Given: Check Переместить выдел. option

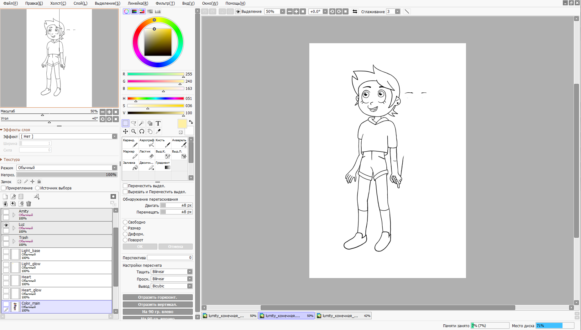Looking at the screenshot, I should (125, 186).
